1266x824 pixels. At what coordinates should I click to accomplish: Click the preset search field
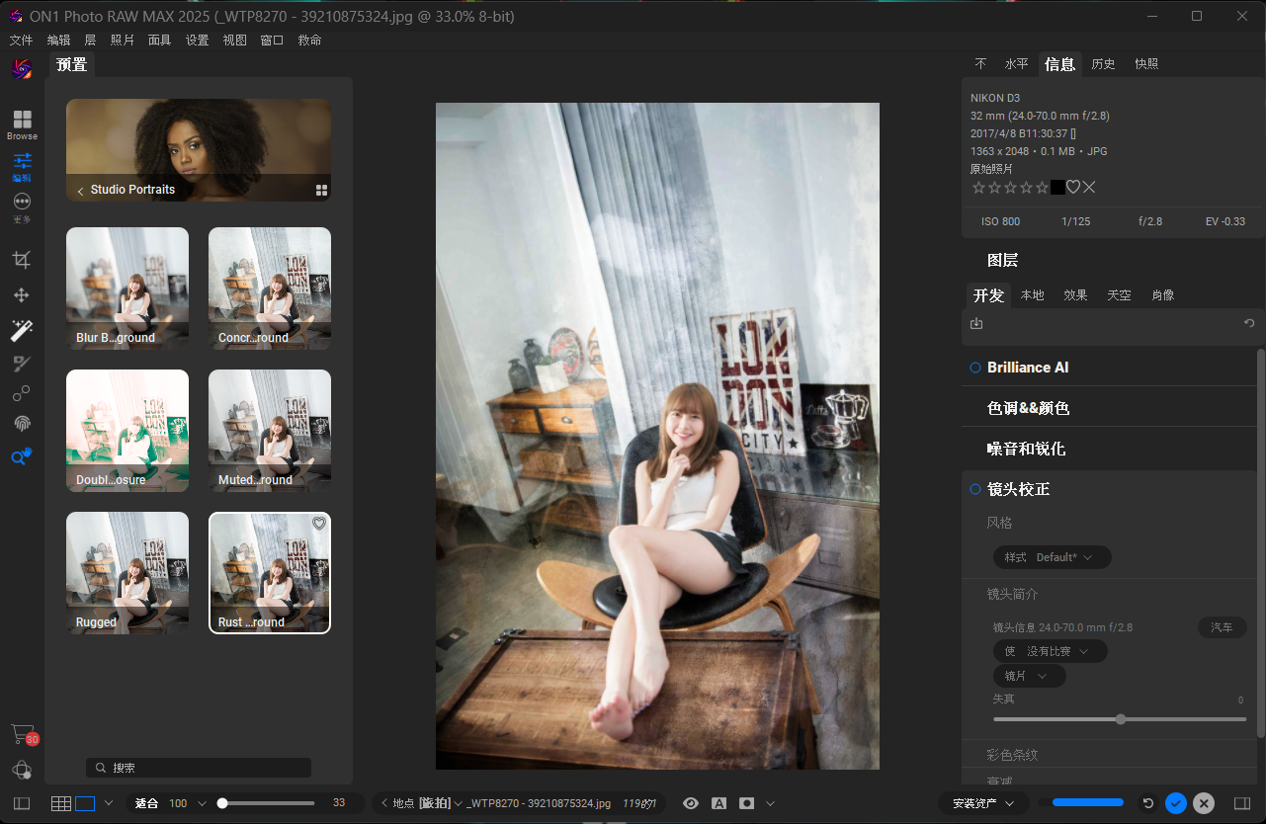click(x=198, y=768)
